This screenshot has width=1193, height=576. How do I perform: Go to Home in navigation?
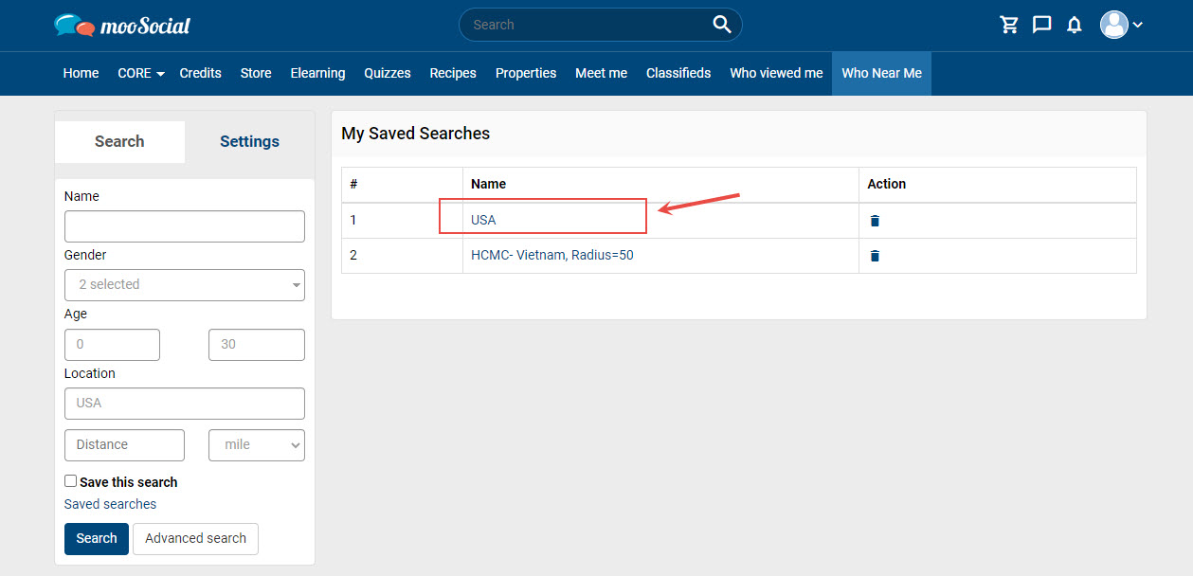pos(81,73)
